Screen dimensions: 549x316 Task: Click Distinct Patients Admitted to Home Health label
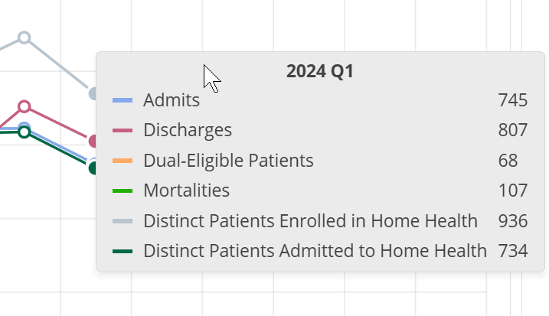(x=315, y=251)
